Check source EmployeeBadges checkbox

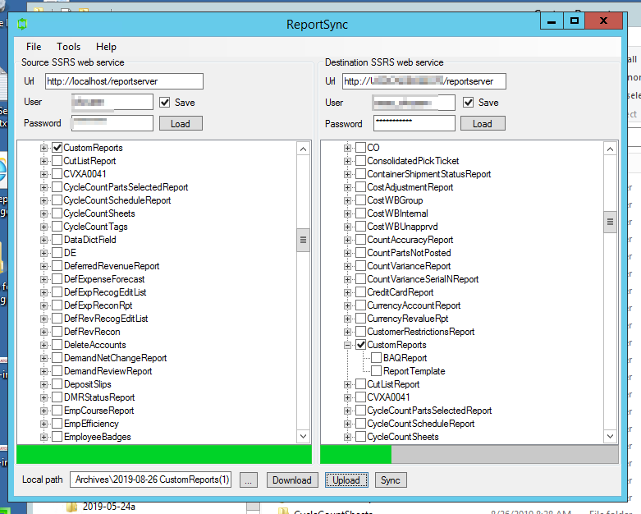click(x=57, y=437)
